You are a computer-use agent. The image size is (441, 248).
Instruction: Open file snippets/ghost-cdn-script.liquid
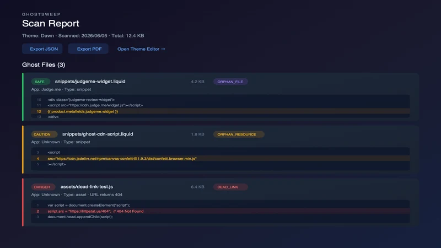point(98,134)
